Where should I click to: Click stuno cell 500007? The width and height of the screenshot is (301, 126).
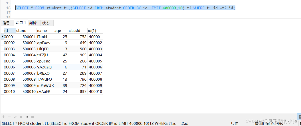point(26,73)
